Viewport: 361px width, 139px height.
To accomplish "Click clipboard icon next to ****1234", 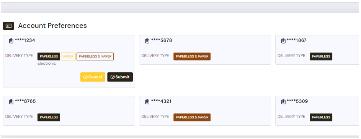I will [11, 41].
